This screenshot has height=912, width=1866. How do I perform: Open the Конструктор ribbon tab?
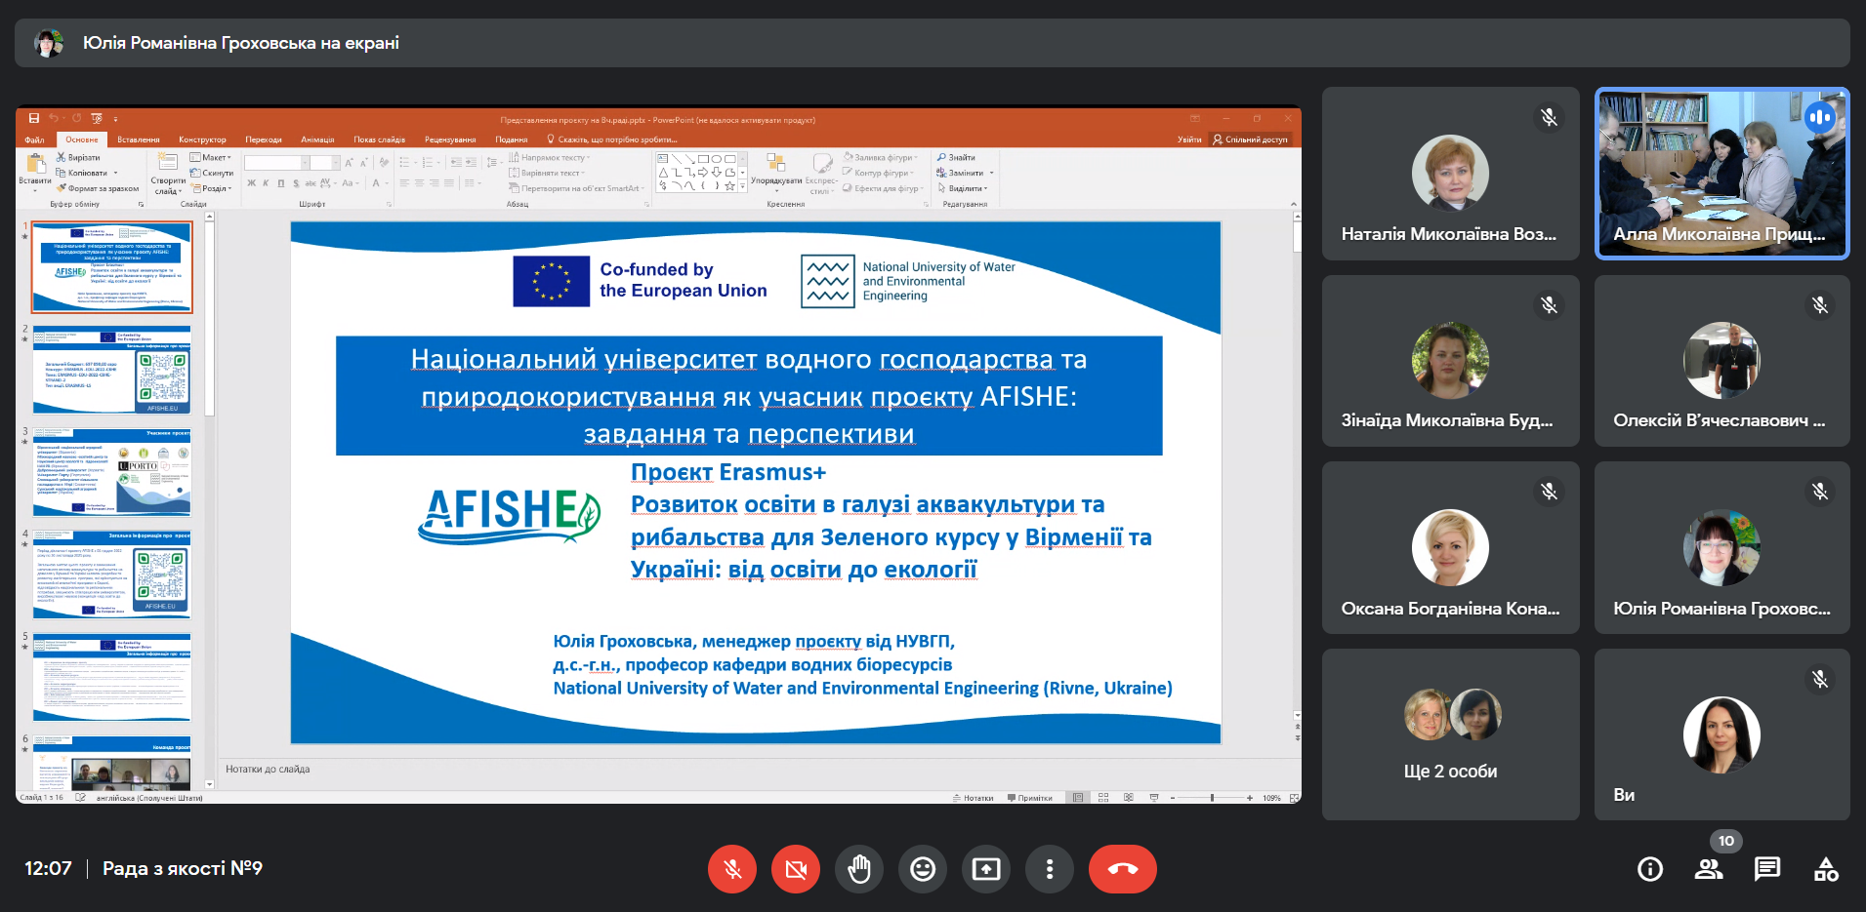coord(202,139)
